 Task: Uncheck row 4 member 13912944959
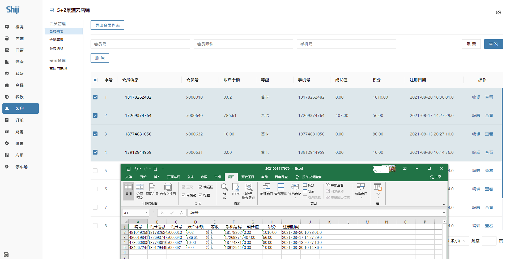pyautogui.click(x=95, y=152)
